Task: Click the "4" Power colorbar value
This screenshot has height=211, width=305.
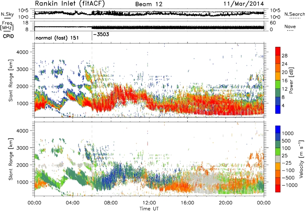Action: click(x=283, y=105)
